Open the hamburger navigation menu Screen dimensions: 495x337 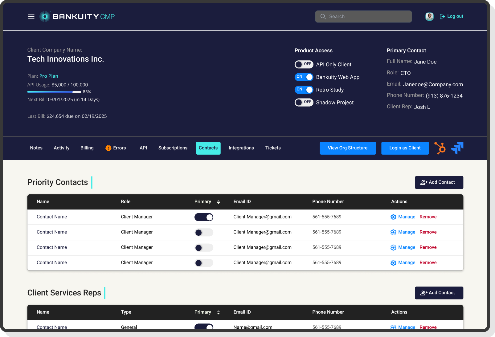31,16
